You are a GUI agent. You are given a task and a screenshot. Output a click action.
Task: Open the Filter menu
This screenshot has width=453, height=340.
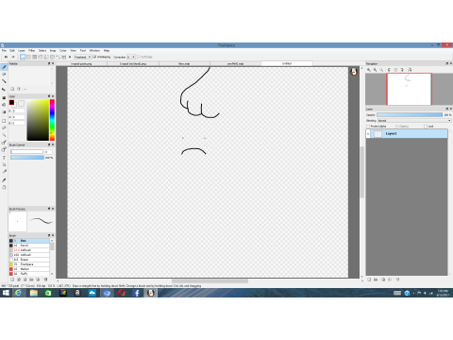coord(32,50)
